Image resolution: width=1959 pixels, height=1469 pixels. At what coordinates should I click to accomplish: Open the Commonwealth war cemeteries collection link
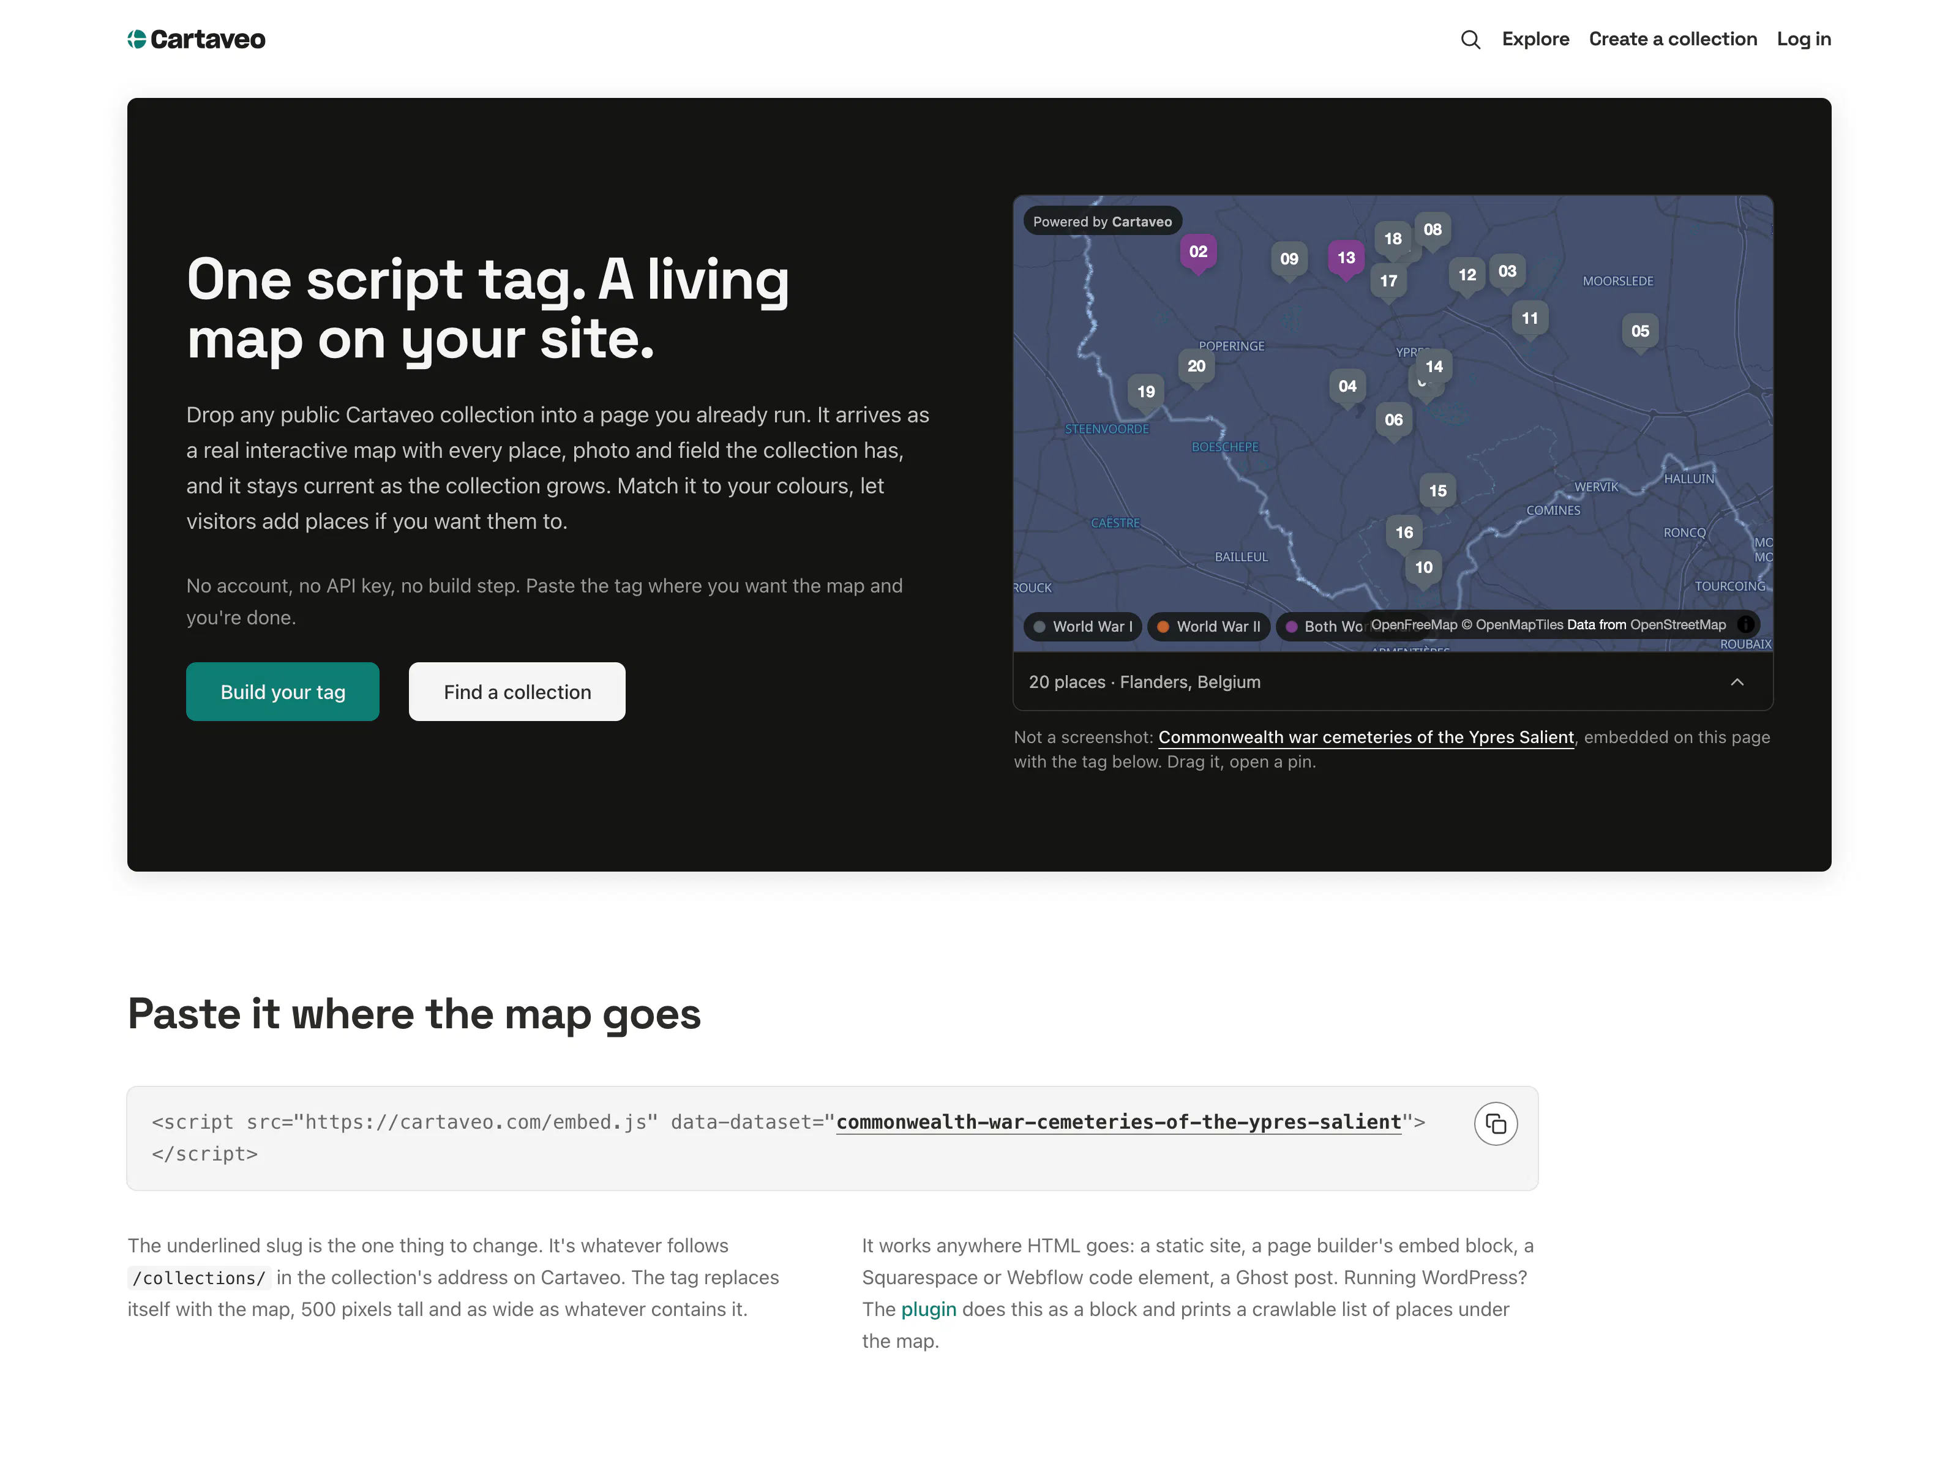1366,738
